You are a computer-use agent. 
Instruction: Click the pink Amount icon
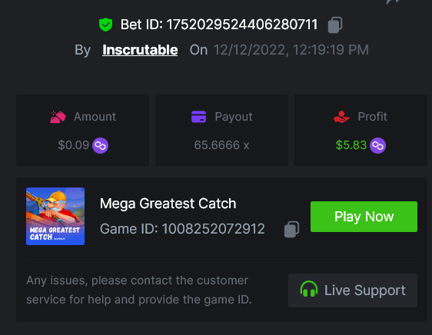click(58, 117)
